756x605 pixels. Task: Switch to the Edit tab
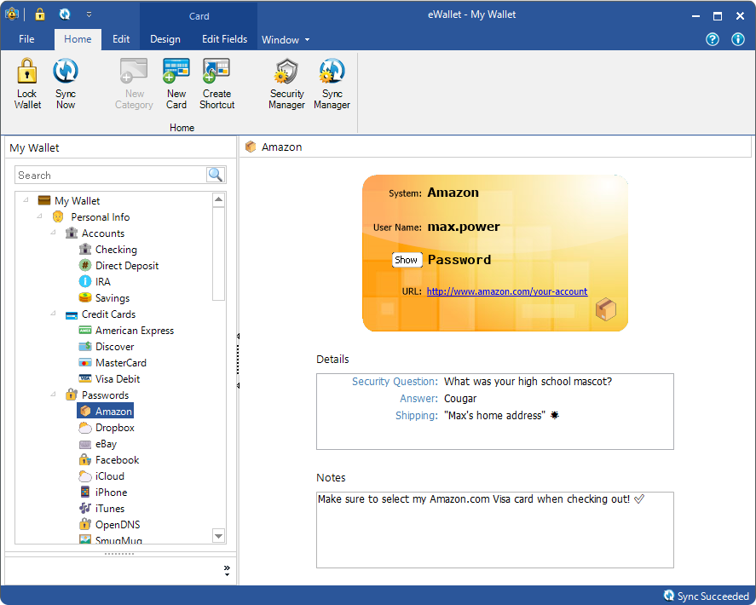click(121, 39)
